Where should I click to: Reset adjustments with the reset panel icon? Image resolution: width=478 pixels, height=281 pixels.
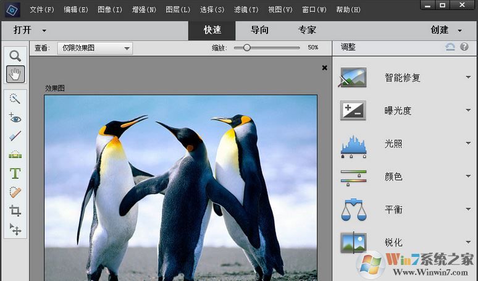(x=450, y=47)
